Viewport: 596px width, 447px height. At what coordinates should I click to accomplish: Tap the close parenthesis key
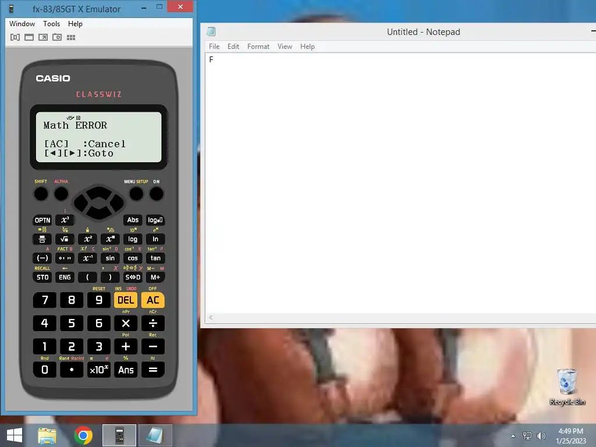pos(110,277)
